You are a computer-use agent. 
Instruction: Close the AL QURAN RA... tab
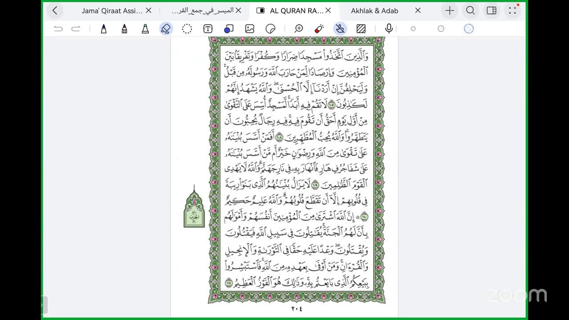tap(328, 11)
